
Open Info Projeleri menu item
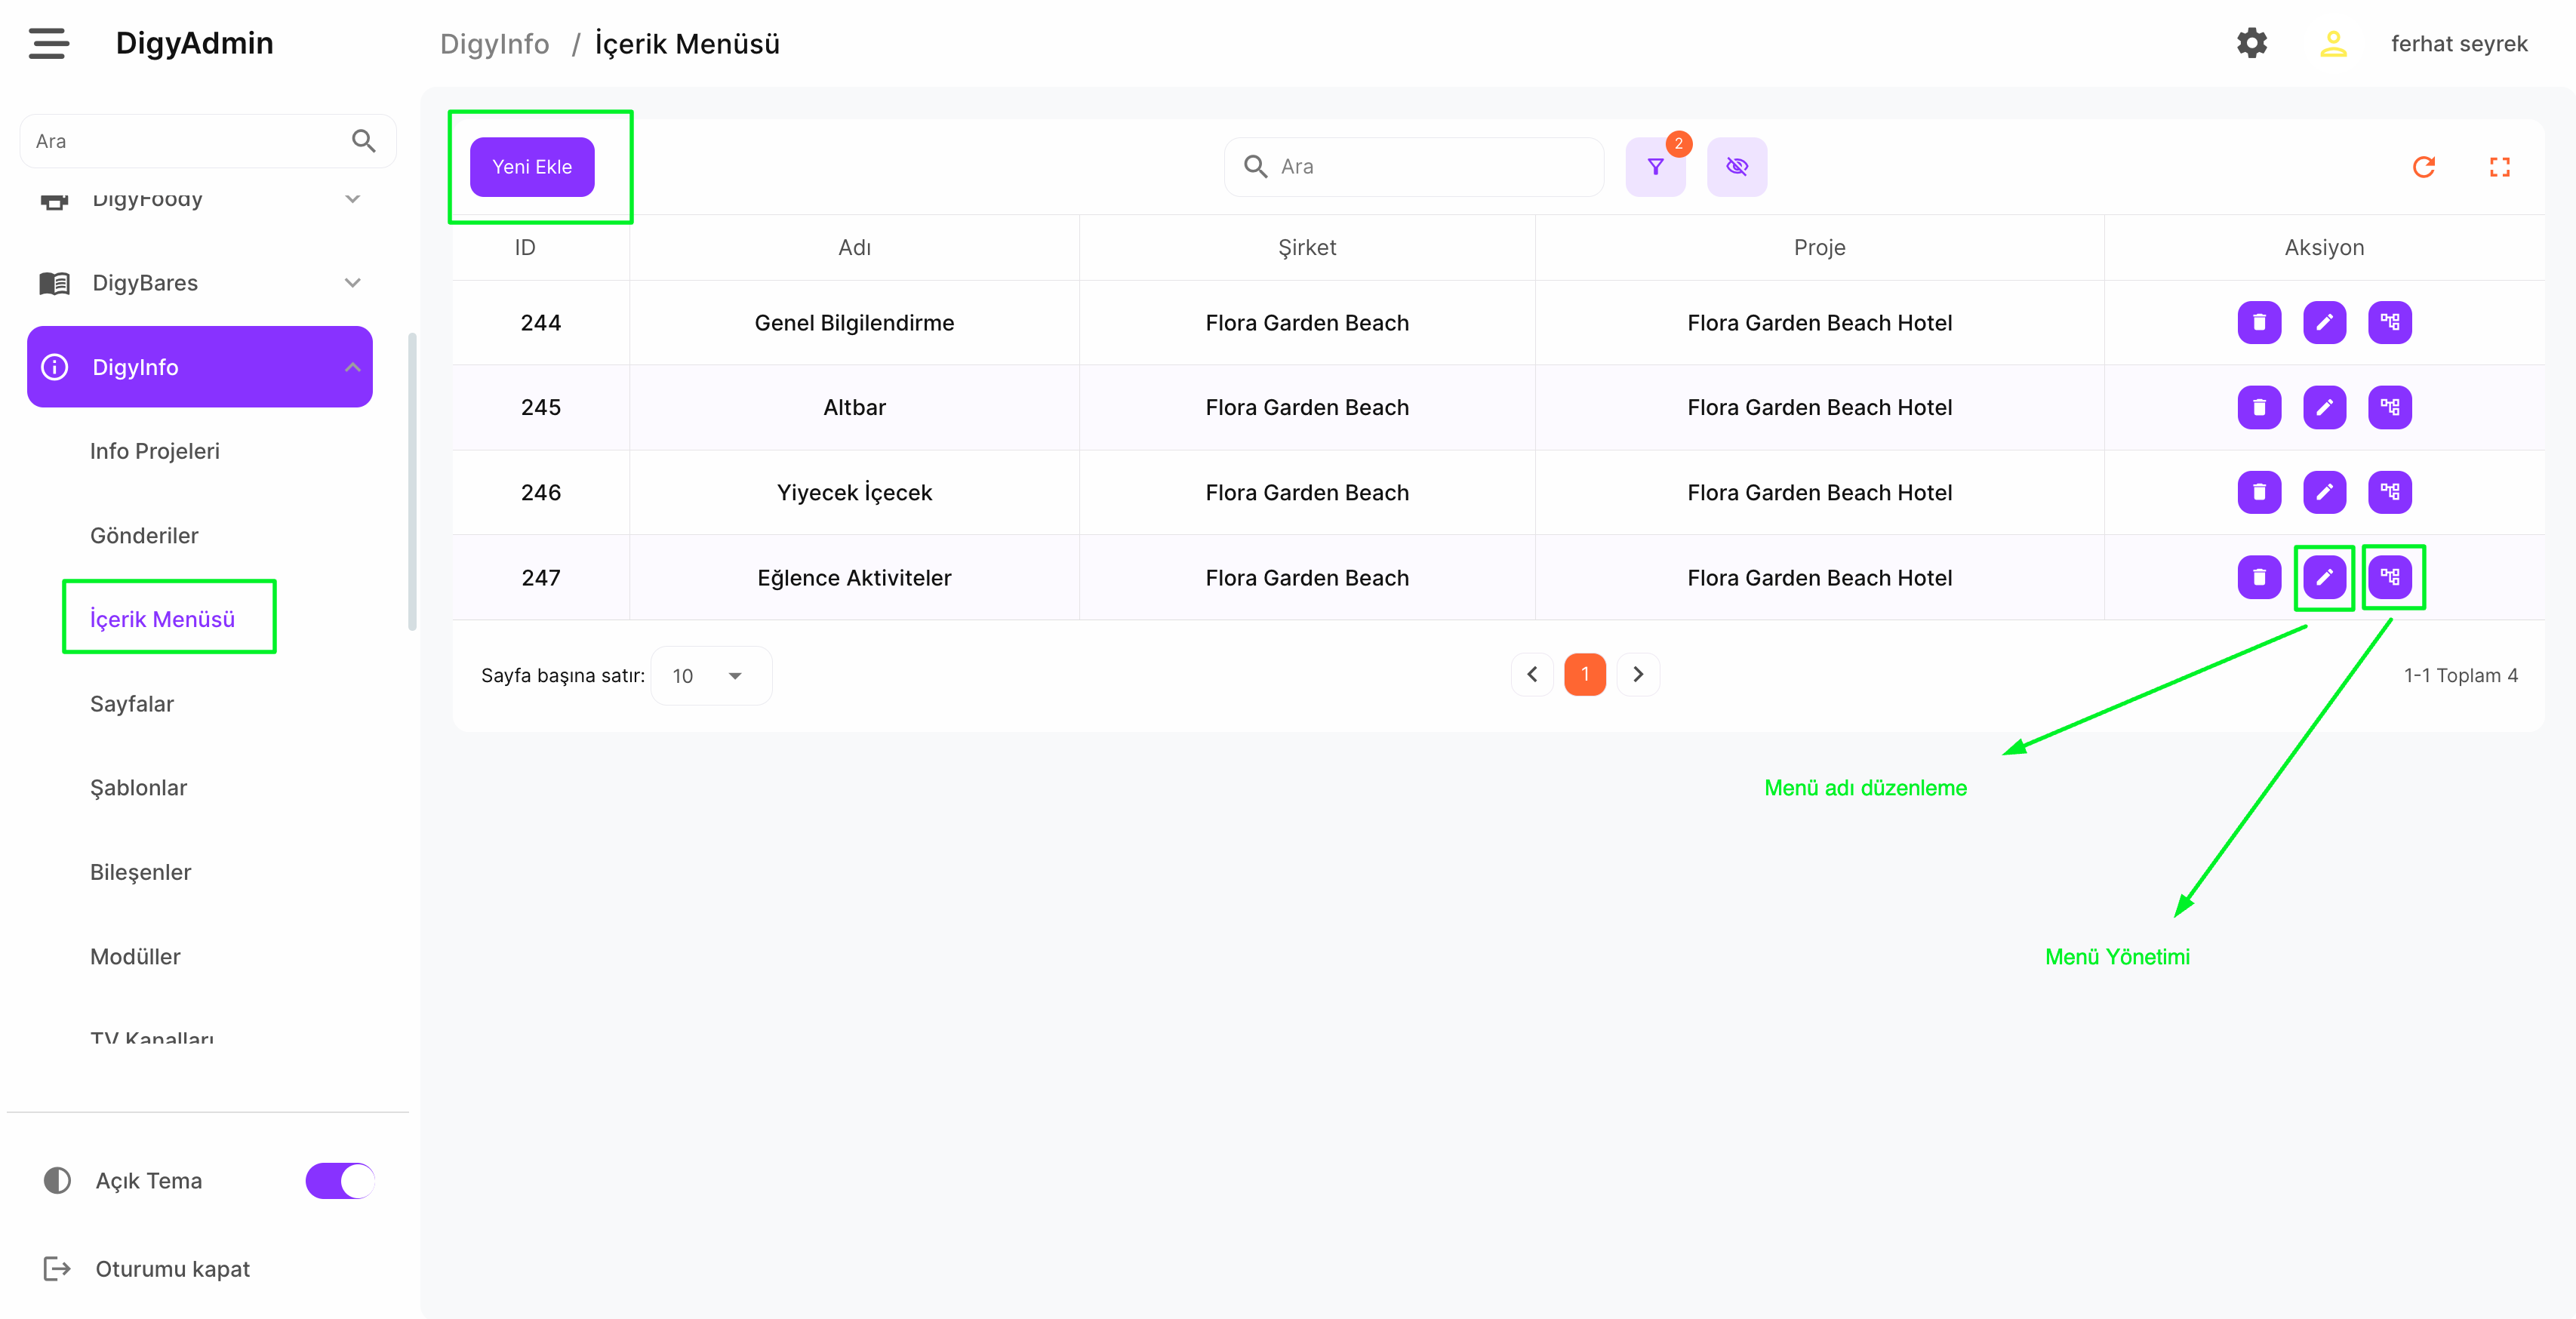[155, 451]
